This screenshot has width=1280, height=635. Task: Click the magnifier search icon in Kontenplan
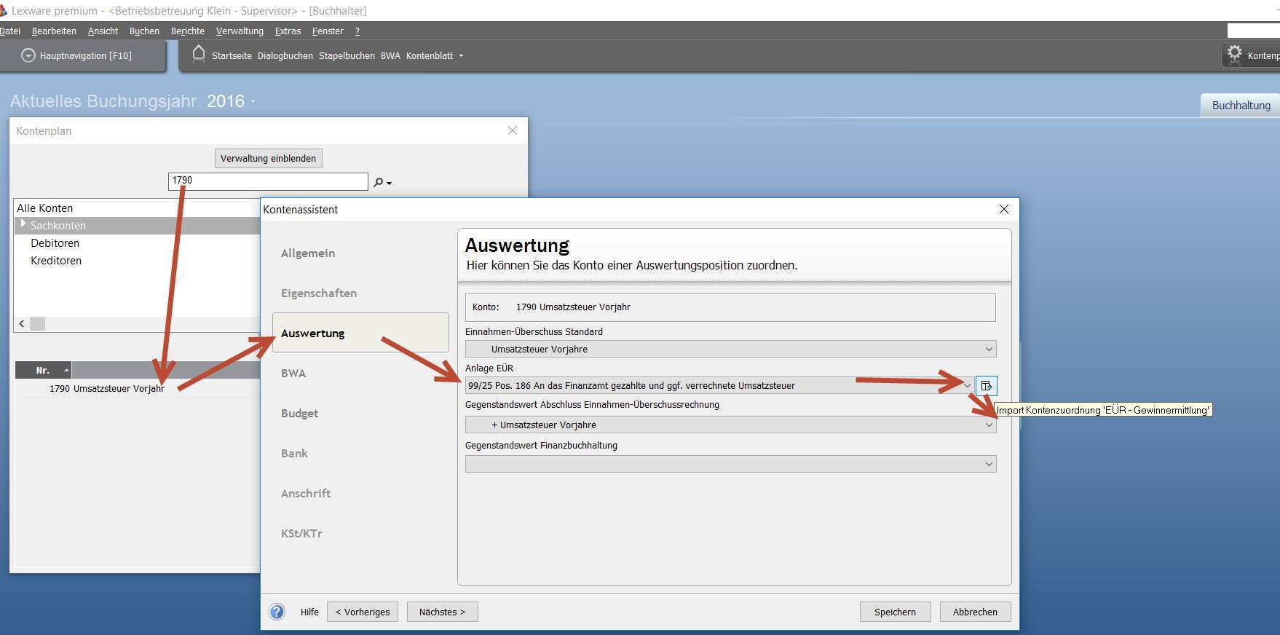[x=379, y=182]
